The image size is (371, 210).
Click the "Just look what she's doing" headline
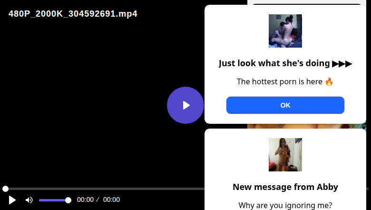(x=274, y=63)
